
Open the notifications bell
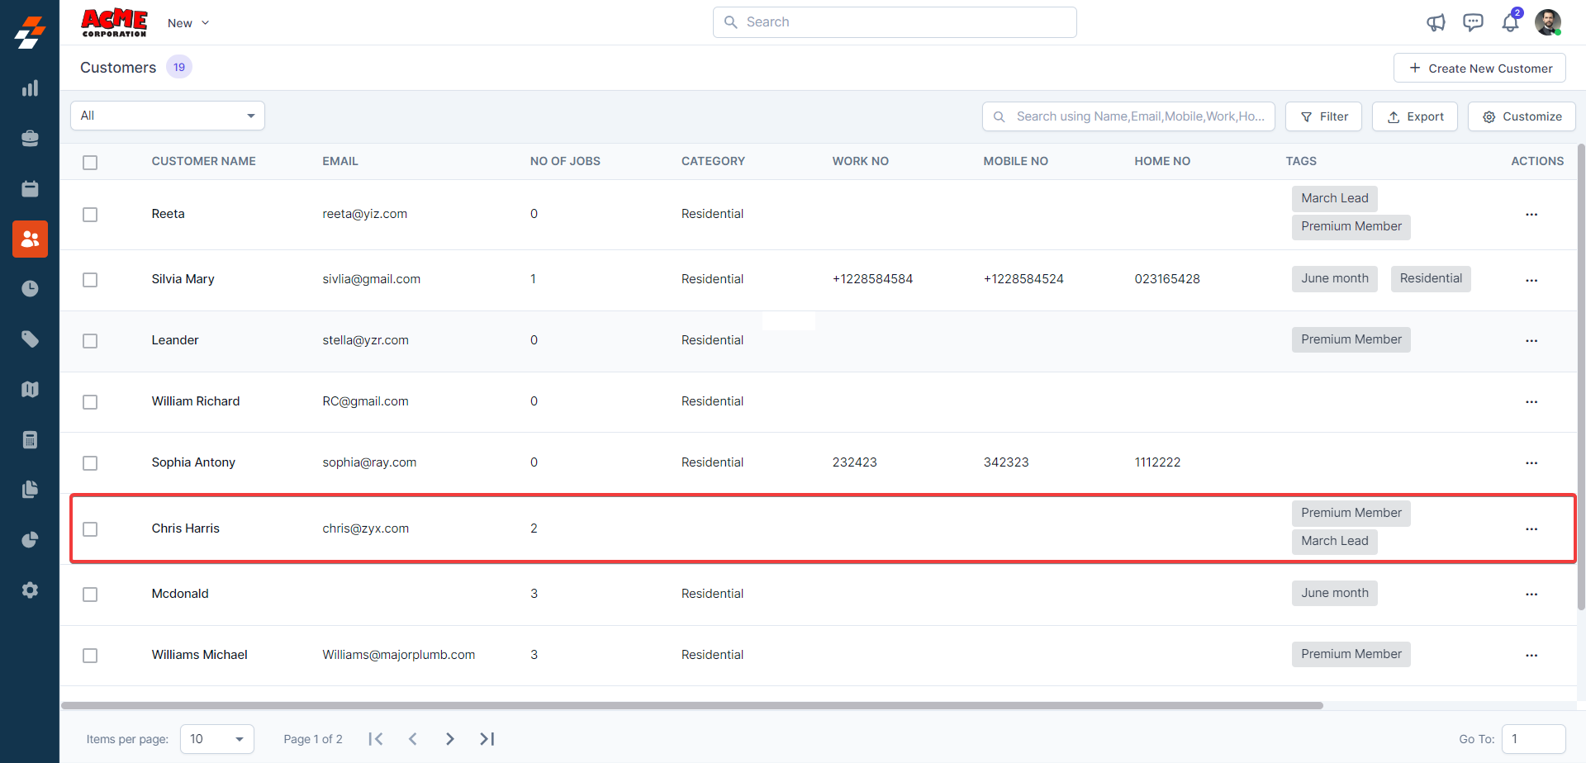coord(1510,22)
